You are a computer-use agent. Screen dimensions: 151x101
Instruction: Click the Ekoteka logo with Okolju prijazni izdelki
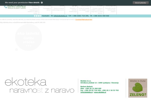[15, 7]
